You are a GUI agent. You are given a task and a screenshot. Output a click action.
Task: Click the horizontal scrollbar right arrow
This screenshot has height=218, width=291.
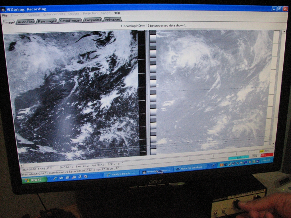pos(273,146)
